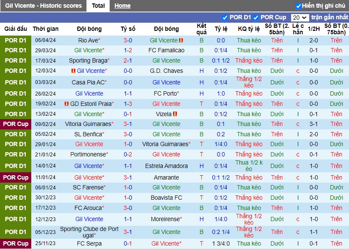This screenshot has width=349, height=249.
Task: Click the 2-1 score of Sporting Braga match
Action: click(128, 60)
